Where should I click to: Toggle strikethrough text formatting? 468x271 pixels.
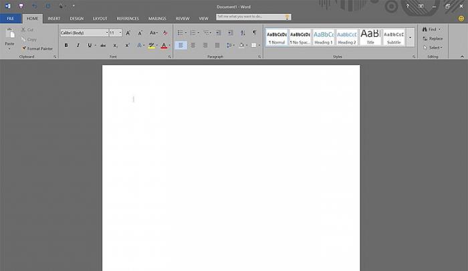click(103, 46)
